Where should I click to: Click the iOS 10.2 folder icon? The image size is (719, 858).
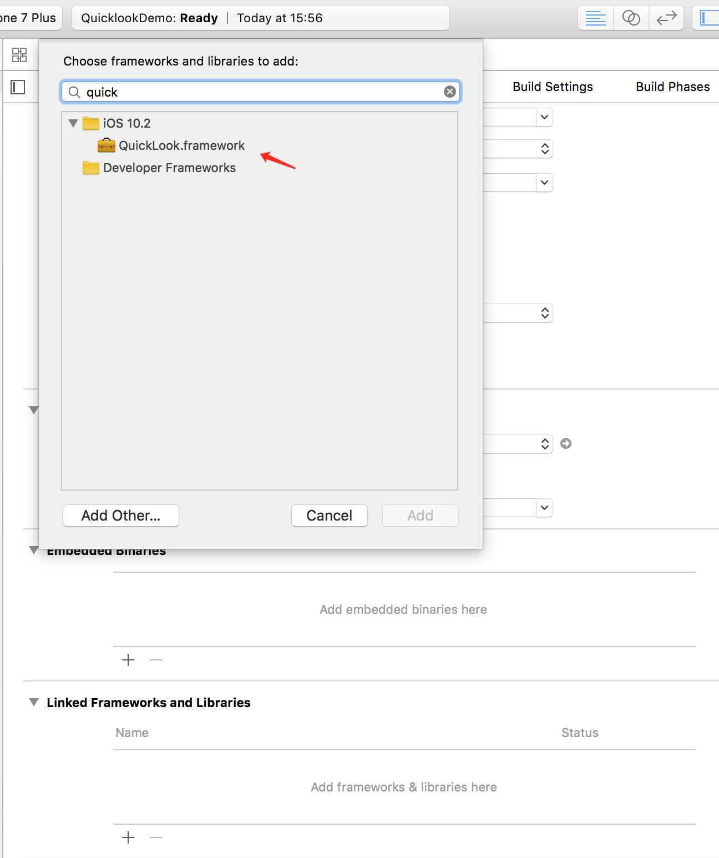(x=90, y=123)
